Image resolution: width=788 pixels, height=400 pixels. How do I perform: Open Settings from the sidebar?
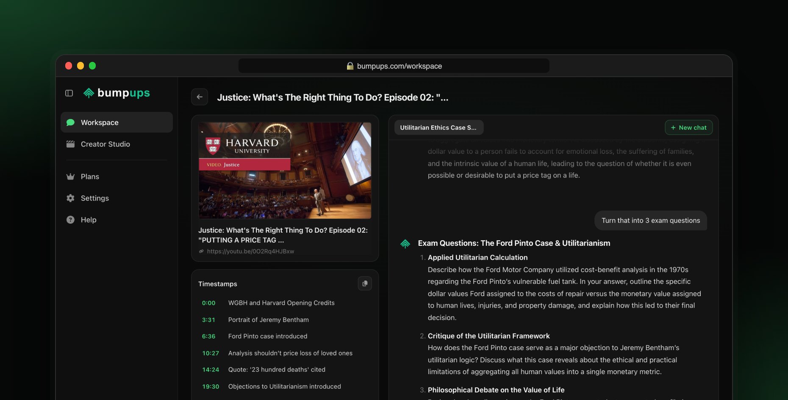pyautogui.click(x=117, y=198)
